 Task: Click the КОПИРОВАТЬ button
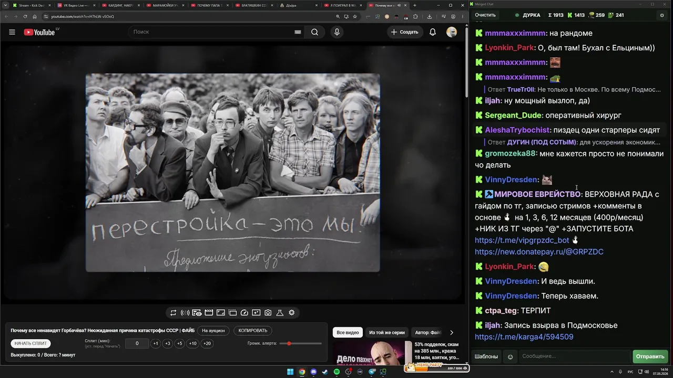click(x=253, y=331)
